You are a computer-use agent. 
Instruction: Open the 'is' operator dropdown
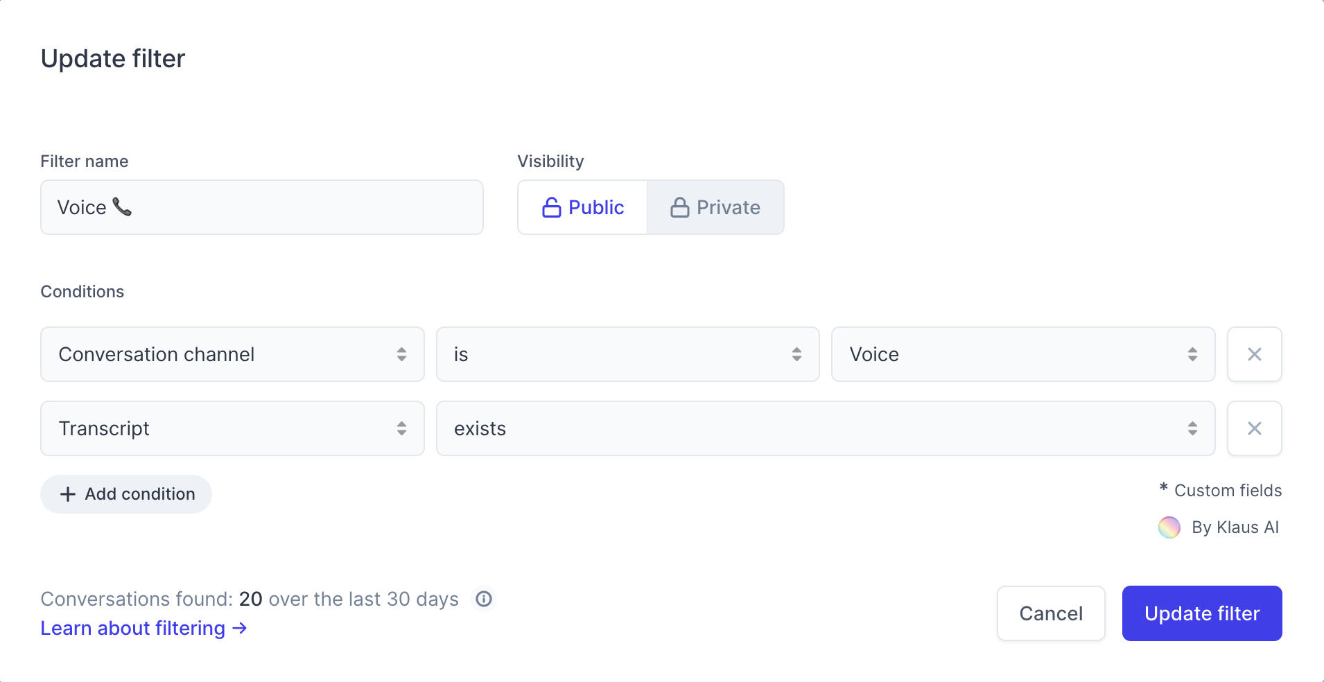tap(627, 354)
